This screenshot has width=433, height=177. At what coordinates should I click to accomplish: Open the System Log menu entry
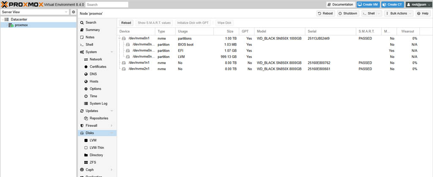pos(97,103)
